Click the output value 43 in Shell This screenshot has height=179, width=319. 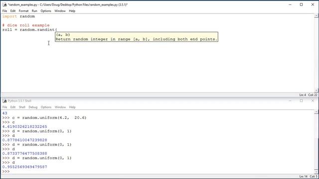click(4, 113)
